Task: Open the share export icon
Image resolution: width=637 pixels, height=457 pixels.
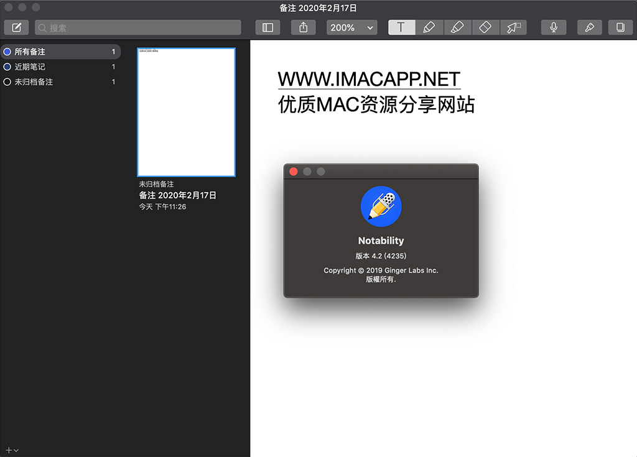Action: [x=303, y=27]
